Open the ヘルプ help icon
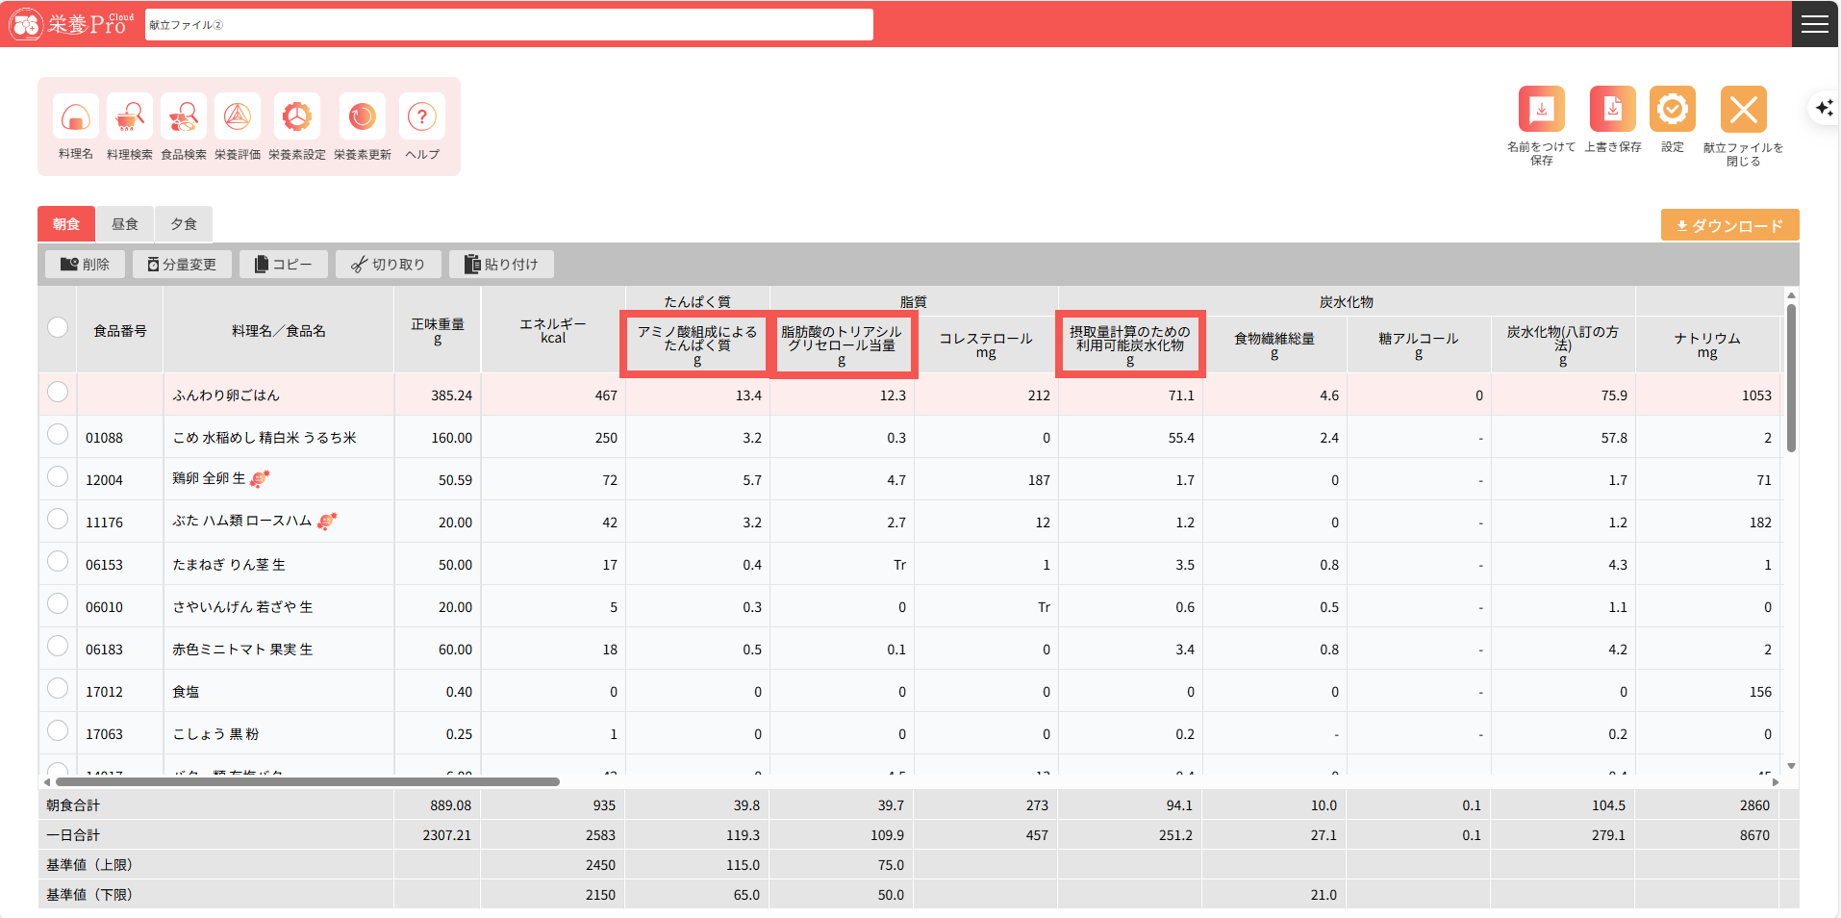Image resolution: width=1841 pixels, height=918 pixels. pyautogui.click(x=421, y=117)
